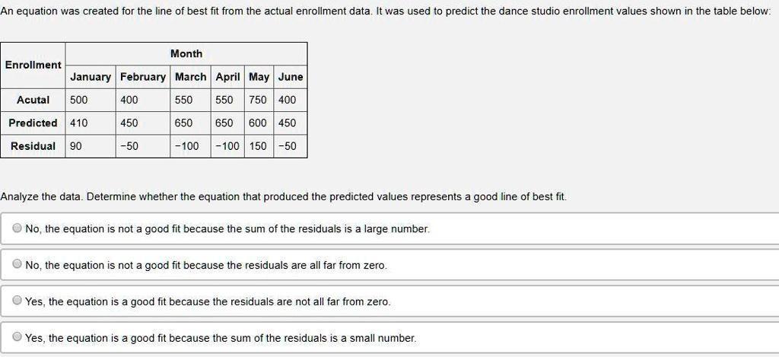Click the Predicted row label
Image resolution: width=779 pixels, height=357 pixels.
(x=33, y=123)
